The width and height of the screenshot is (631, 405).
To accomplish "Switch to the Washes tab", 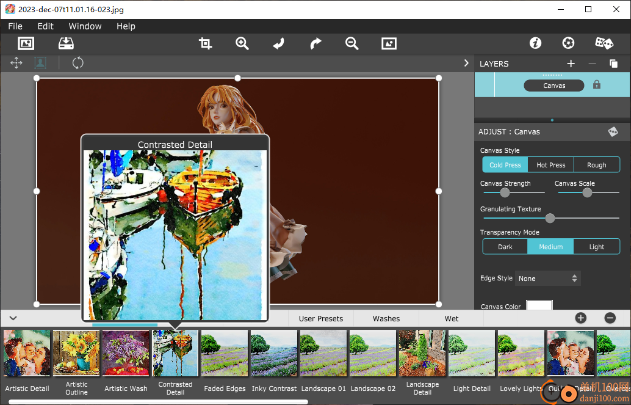I will tap(386, 318).
